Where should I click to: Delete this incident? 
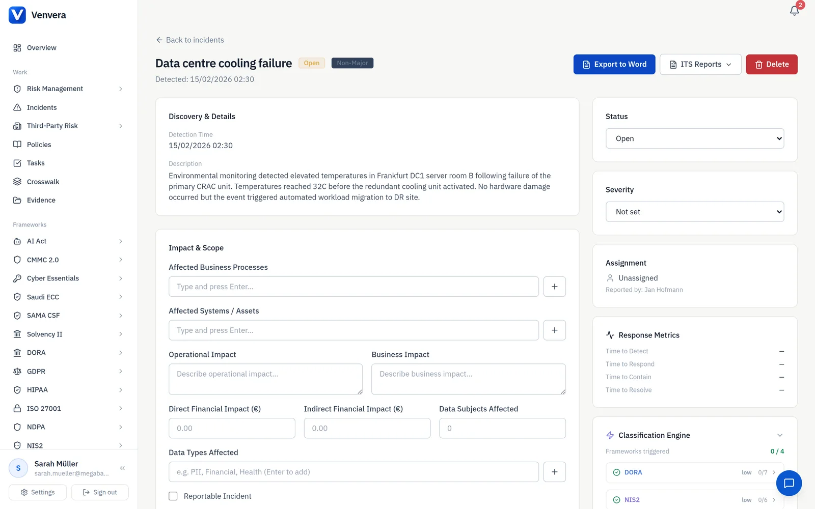pyautogui.click(x=772, y=65)
